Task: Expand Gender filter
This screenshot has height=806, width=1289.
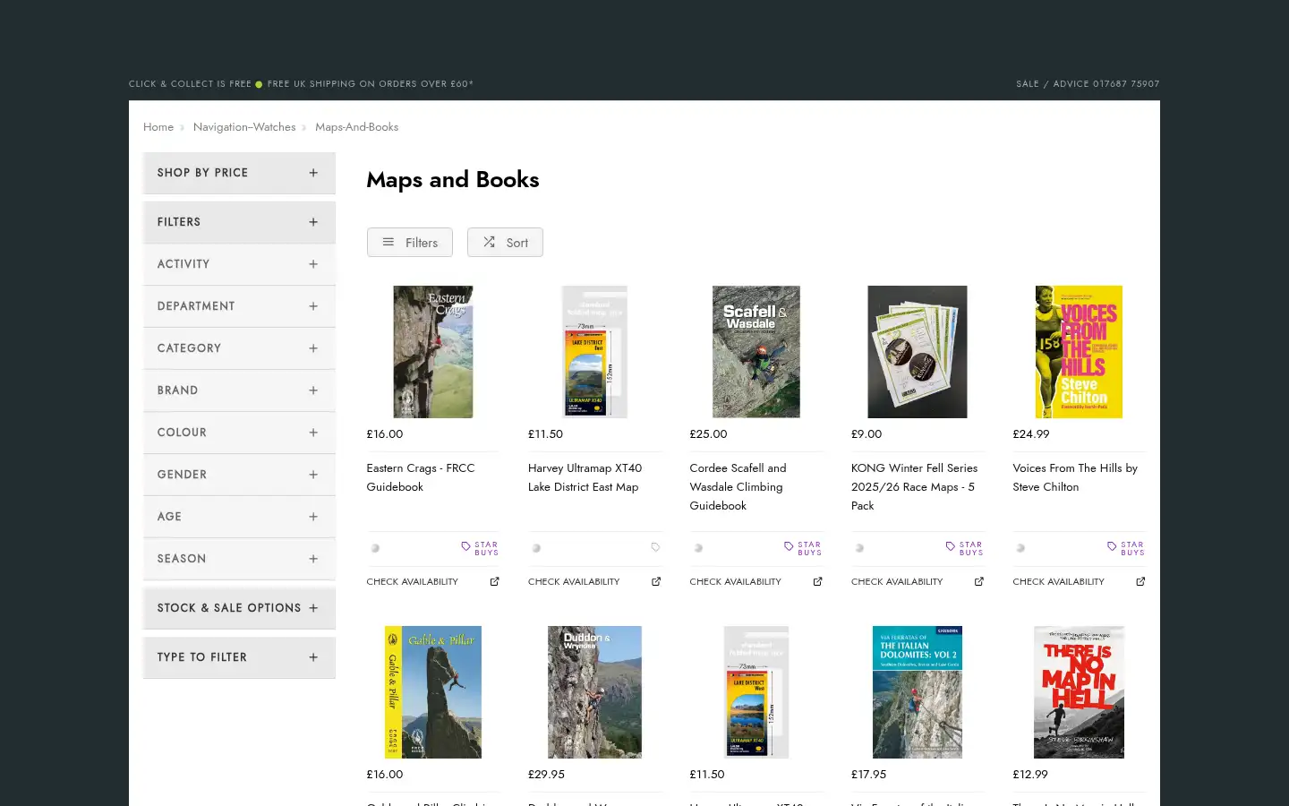Action: (239, 475)
